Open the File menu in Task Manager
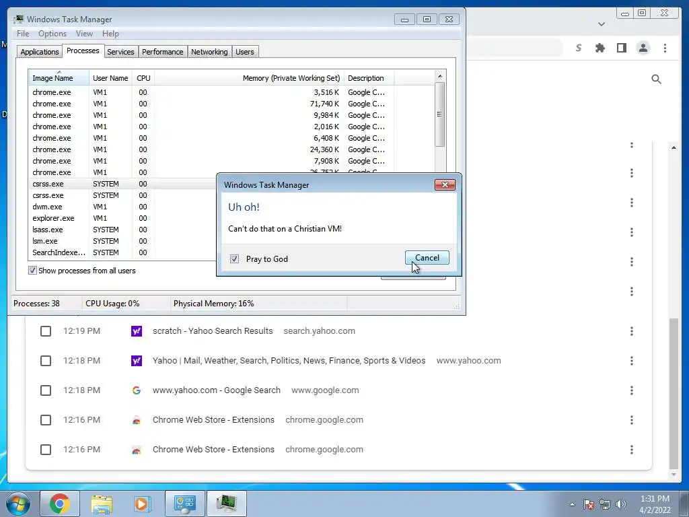The image size is (689, 517). [x=23, y=34]
